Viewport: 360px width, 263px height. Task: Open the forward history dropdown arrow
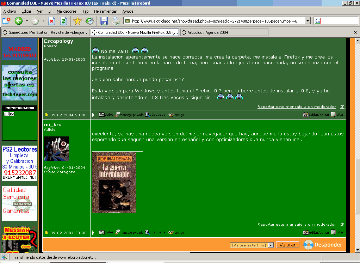(x=43, y=21)
